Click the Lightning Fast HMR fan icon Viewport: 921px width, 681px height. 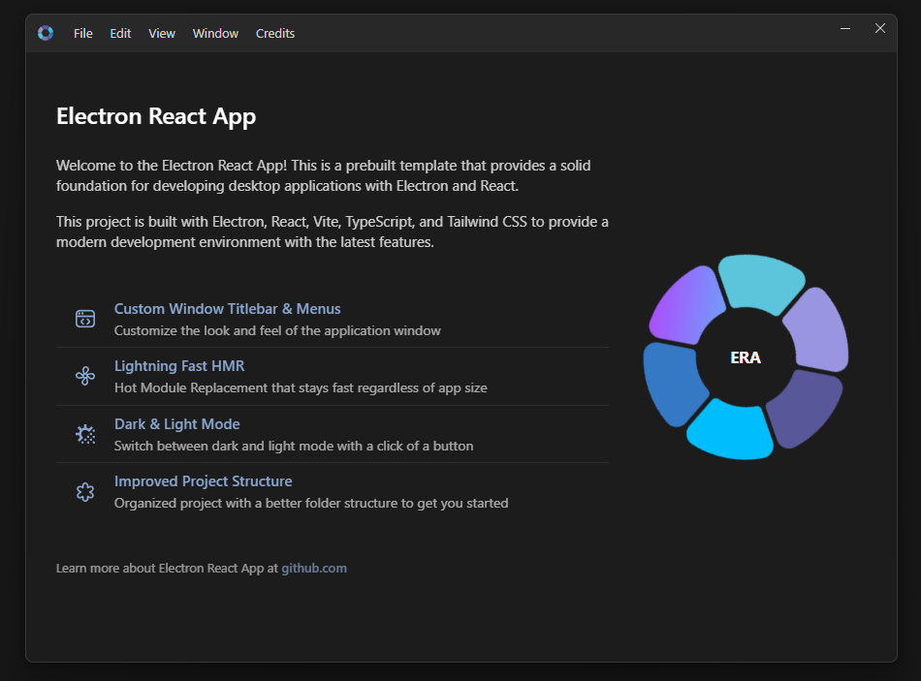[85, 376]
